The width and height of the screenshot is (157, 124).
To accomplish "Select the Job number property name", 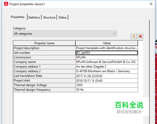I will (44, 53).
